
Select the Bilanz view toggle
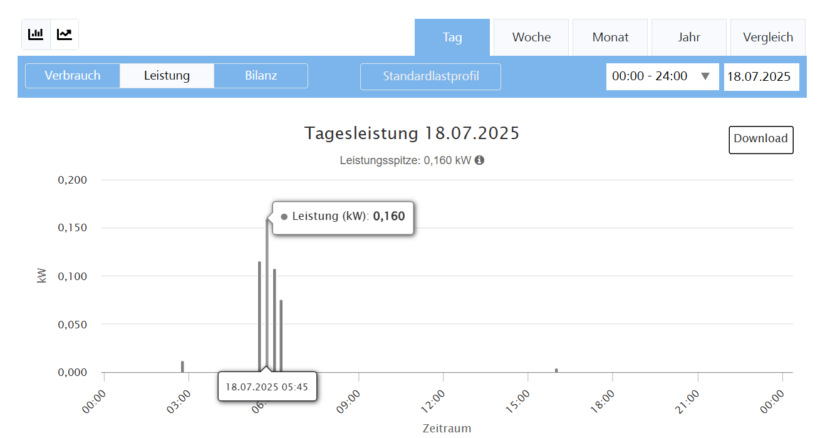click(x=261, y=76)
